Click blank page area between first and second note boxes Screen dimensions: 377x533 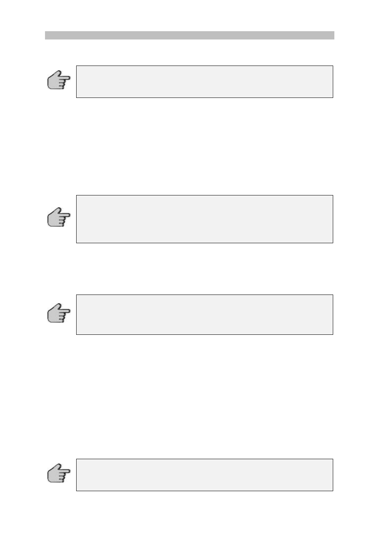[189, 146]
